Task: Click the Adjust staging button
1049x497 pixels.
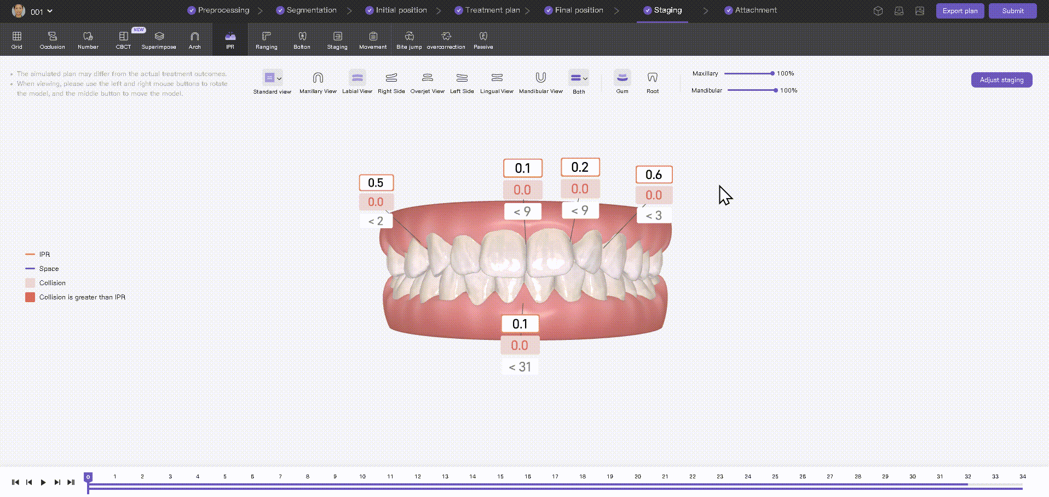Action: pos(1001,80)
